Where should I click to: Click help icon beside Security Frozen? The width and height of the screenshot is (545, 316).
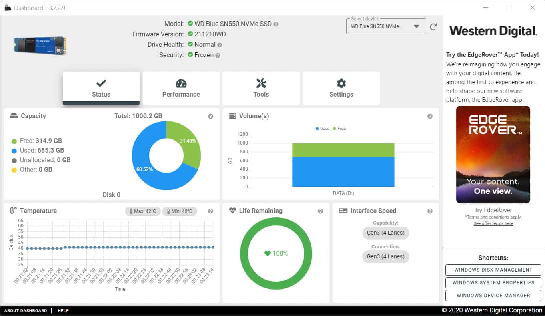click(x=218, y=56)
